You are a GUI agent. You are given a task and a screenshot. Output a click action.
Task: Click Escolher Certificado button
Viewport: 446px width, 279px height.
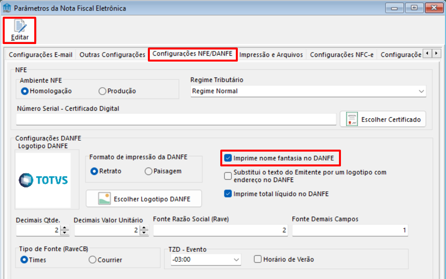(383, 119)
